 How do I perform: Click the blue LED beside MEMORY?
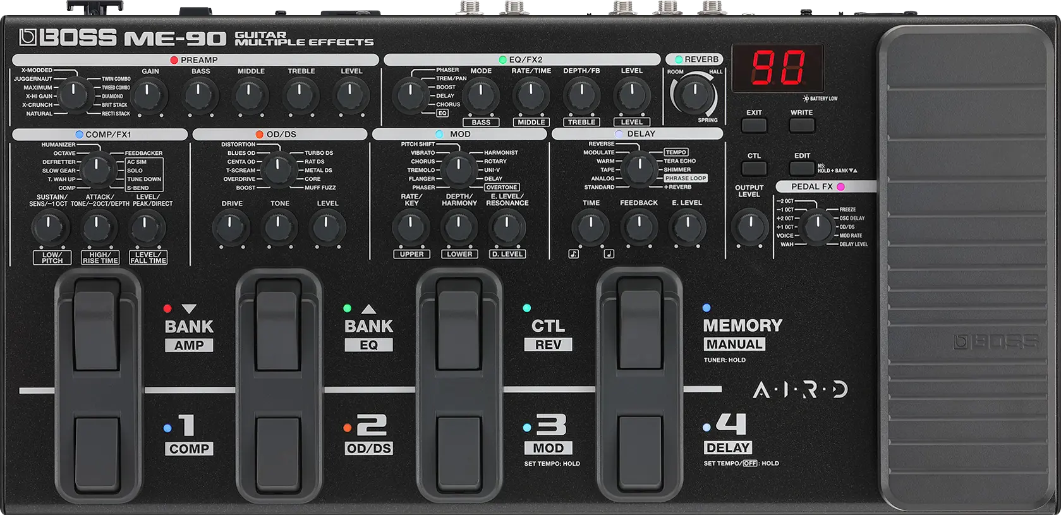tap(706, 308)
